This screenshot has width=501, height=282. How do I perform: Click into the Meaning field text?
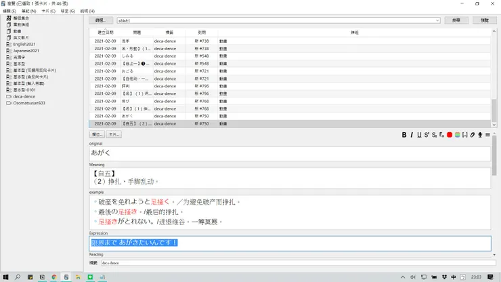coord(290,178)
